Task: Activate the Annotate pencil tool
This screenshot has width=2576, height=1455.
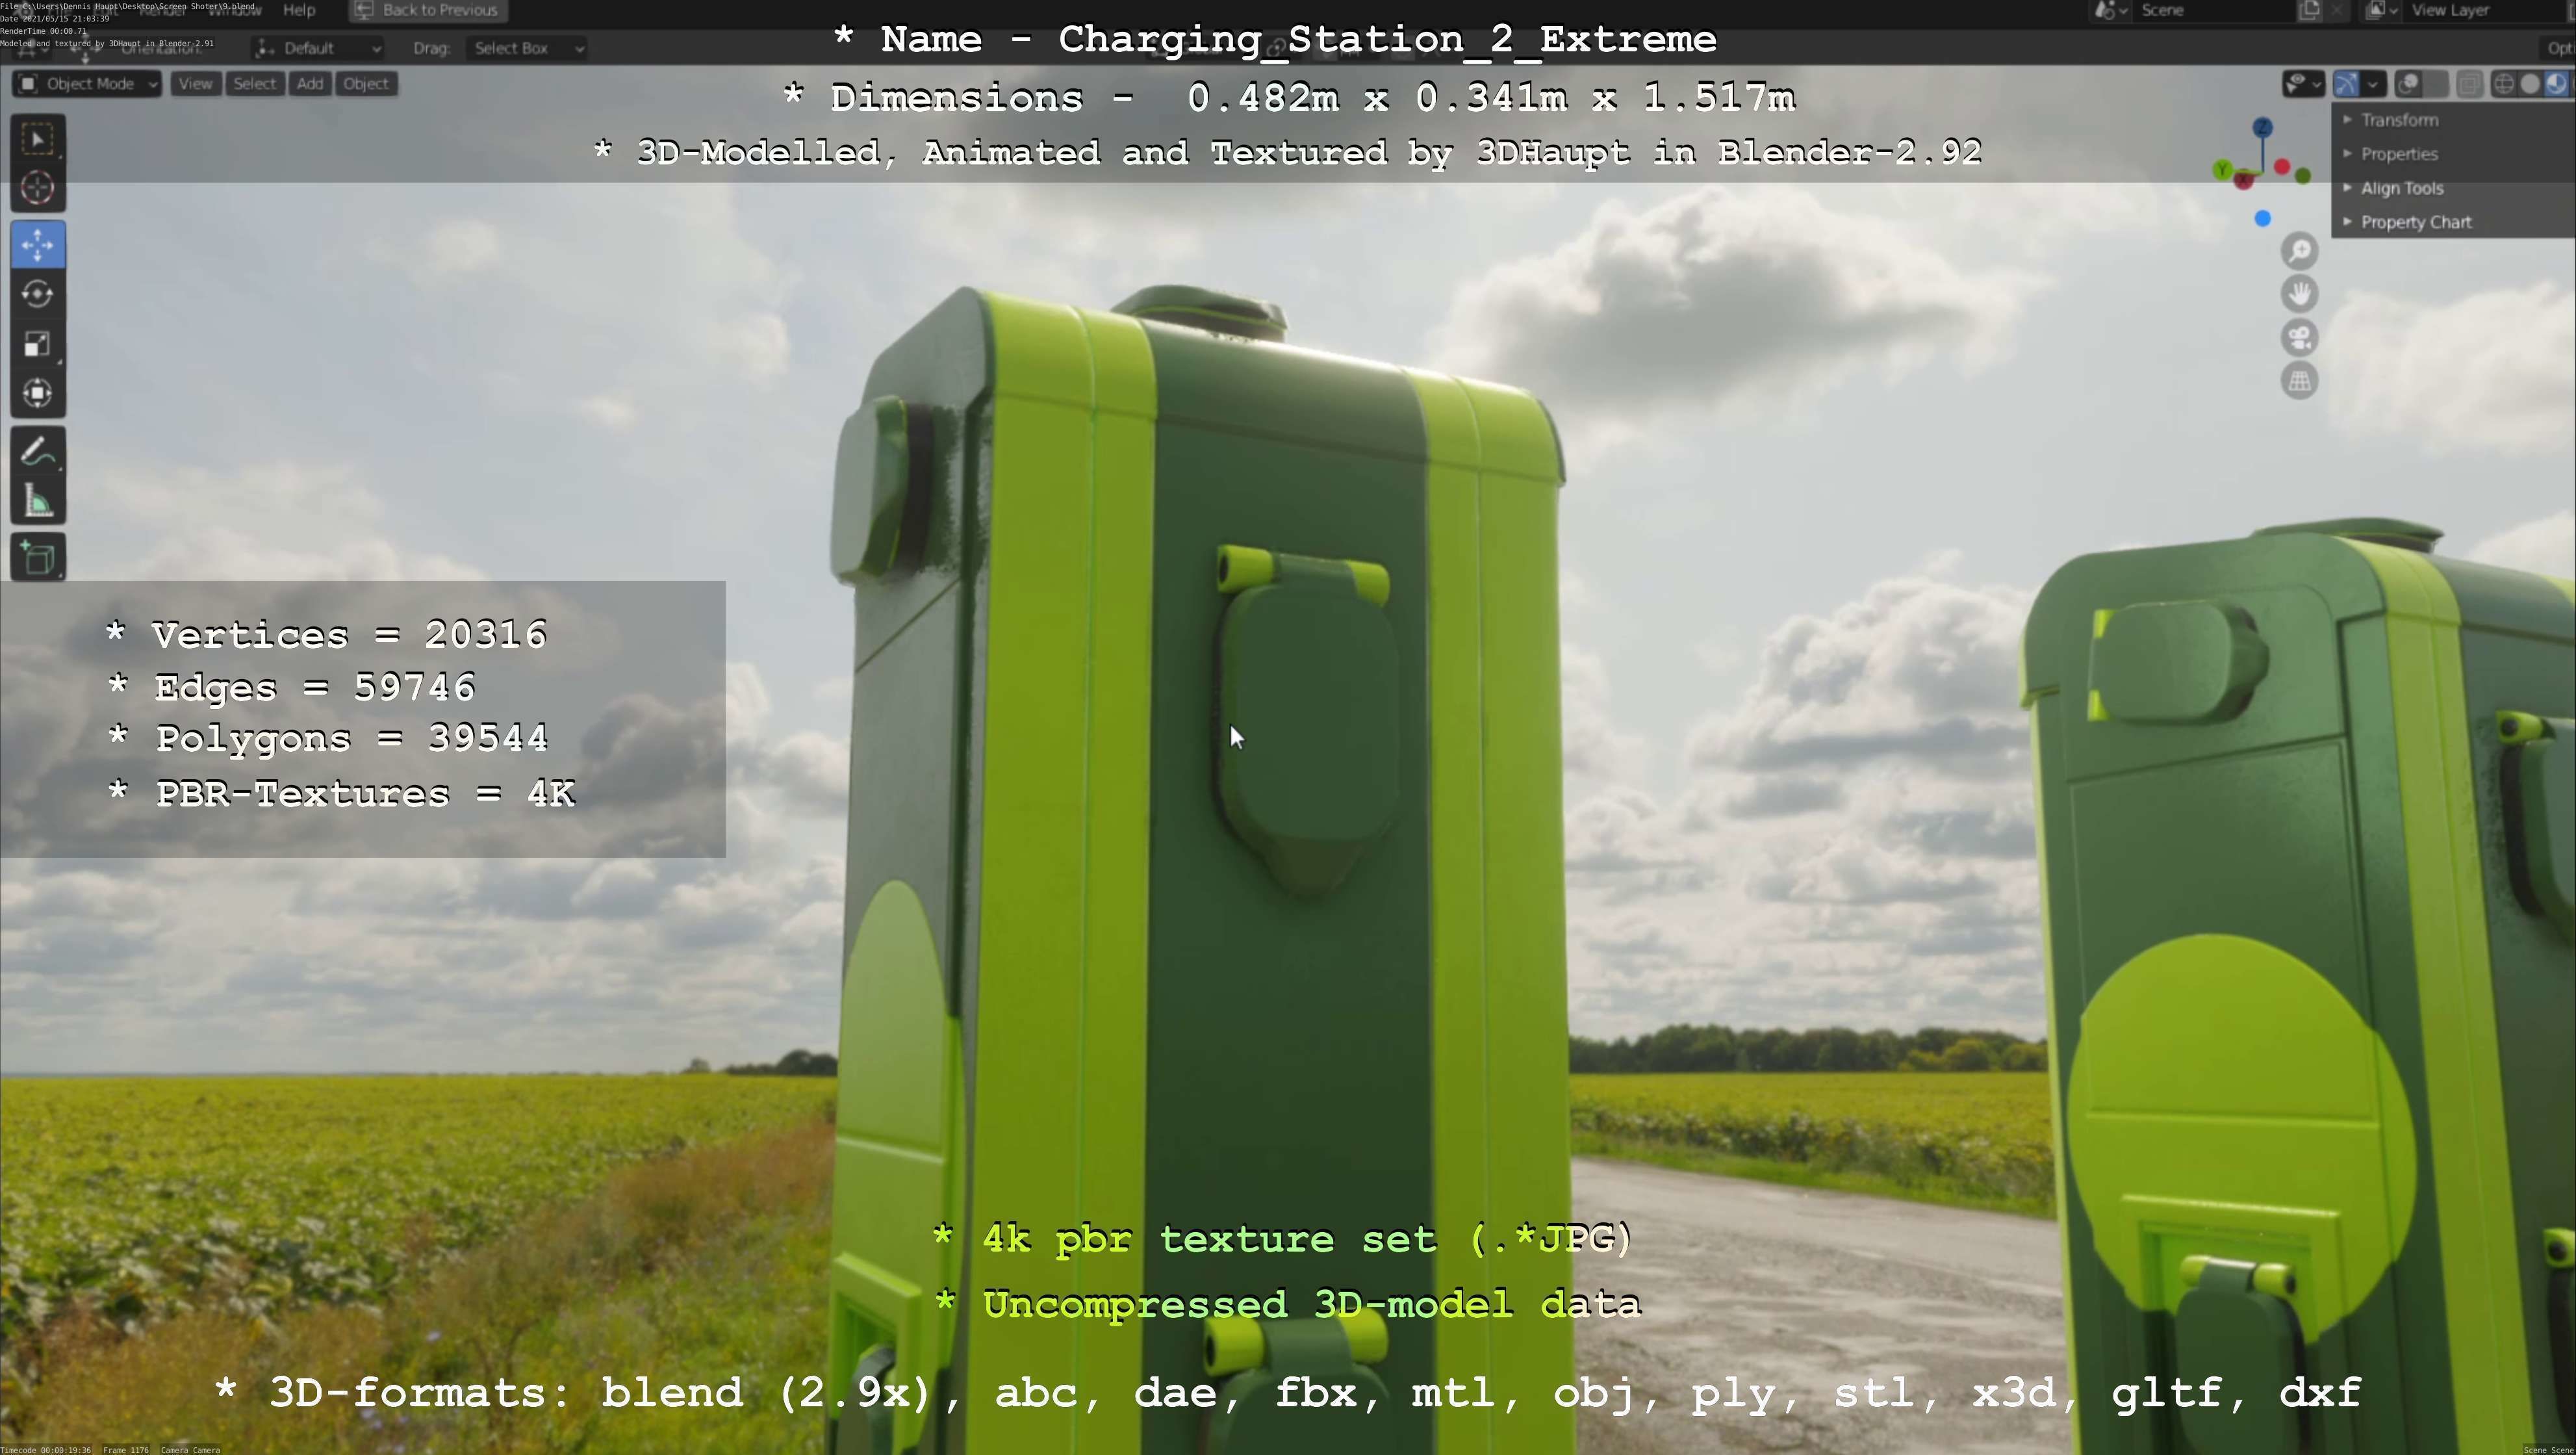Action: (38, 452)
